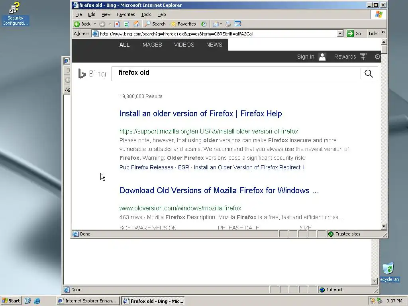Open the Back history dropdown arrow
Image resolution: width=408 pixels, height=306 pixels.
tap(95, 24)
